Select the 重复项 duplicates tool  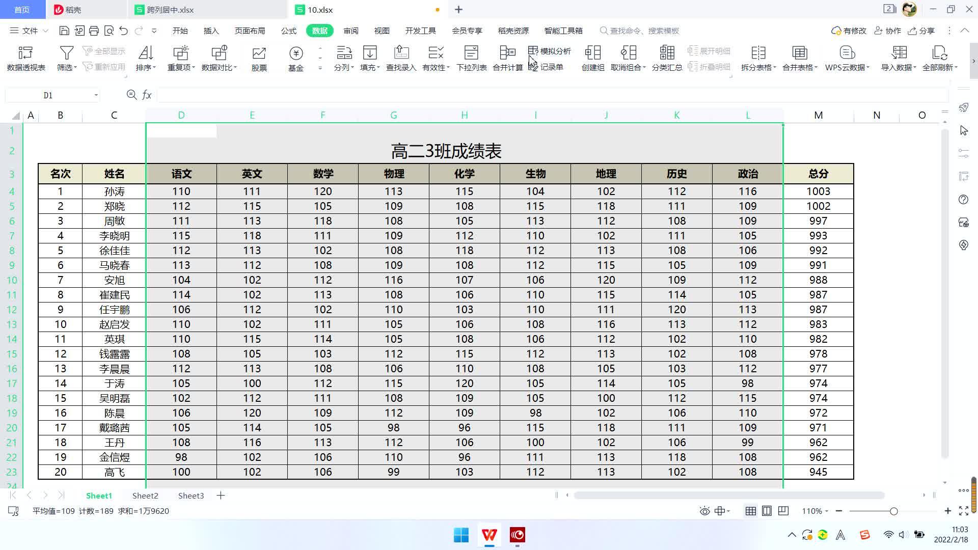[180, 58]
